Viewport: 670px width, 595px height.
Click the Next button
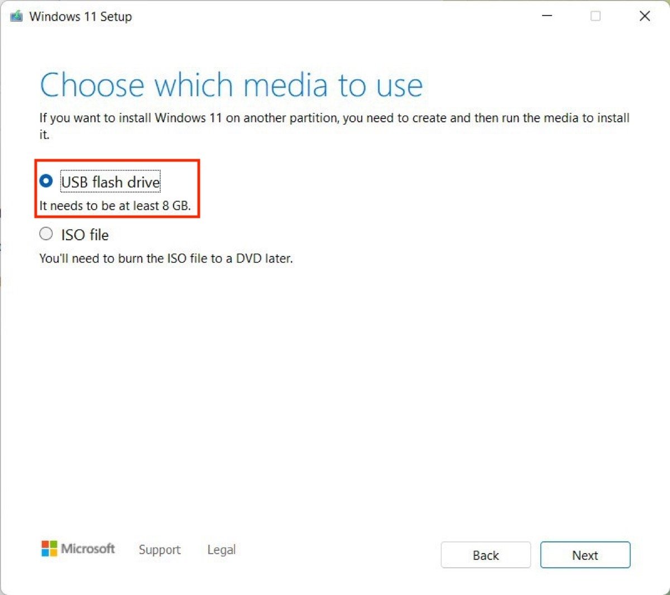pyautogui.click(x=585, y=555)
